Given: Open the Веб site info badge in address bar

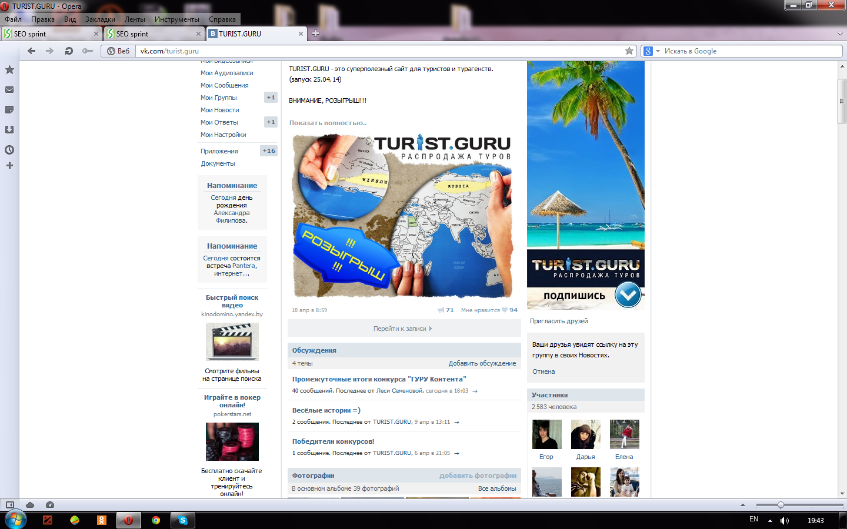Looking at the screenshot, I should pos(118,51).
